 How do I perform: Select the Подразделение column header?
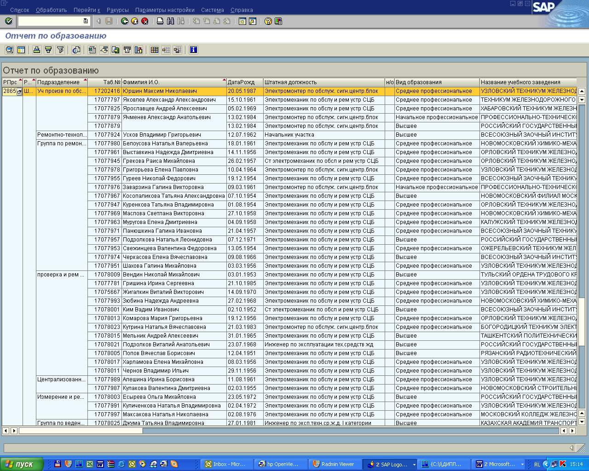[x=62, y=82]
